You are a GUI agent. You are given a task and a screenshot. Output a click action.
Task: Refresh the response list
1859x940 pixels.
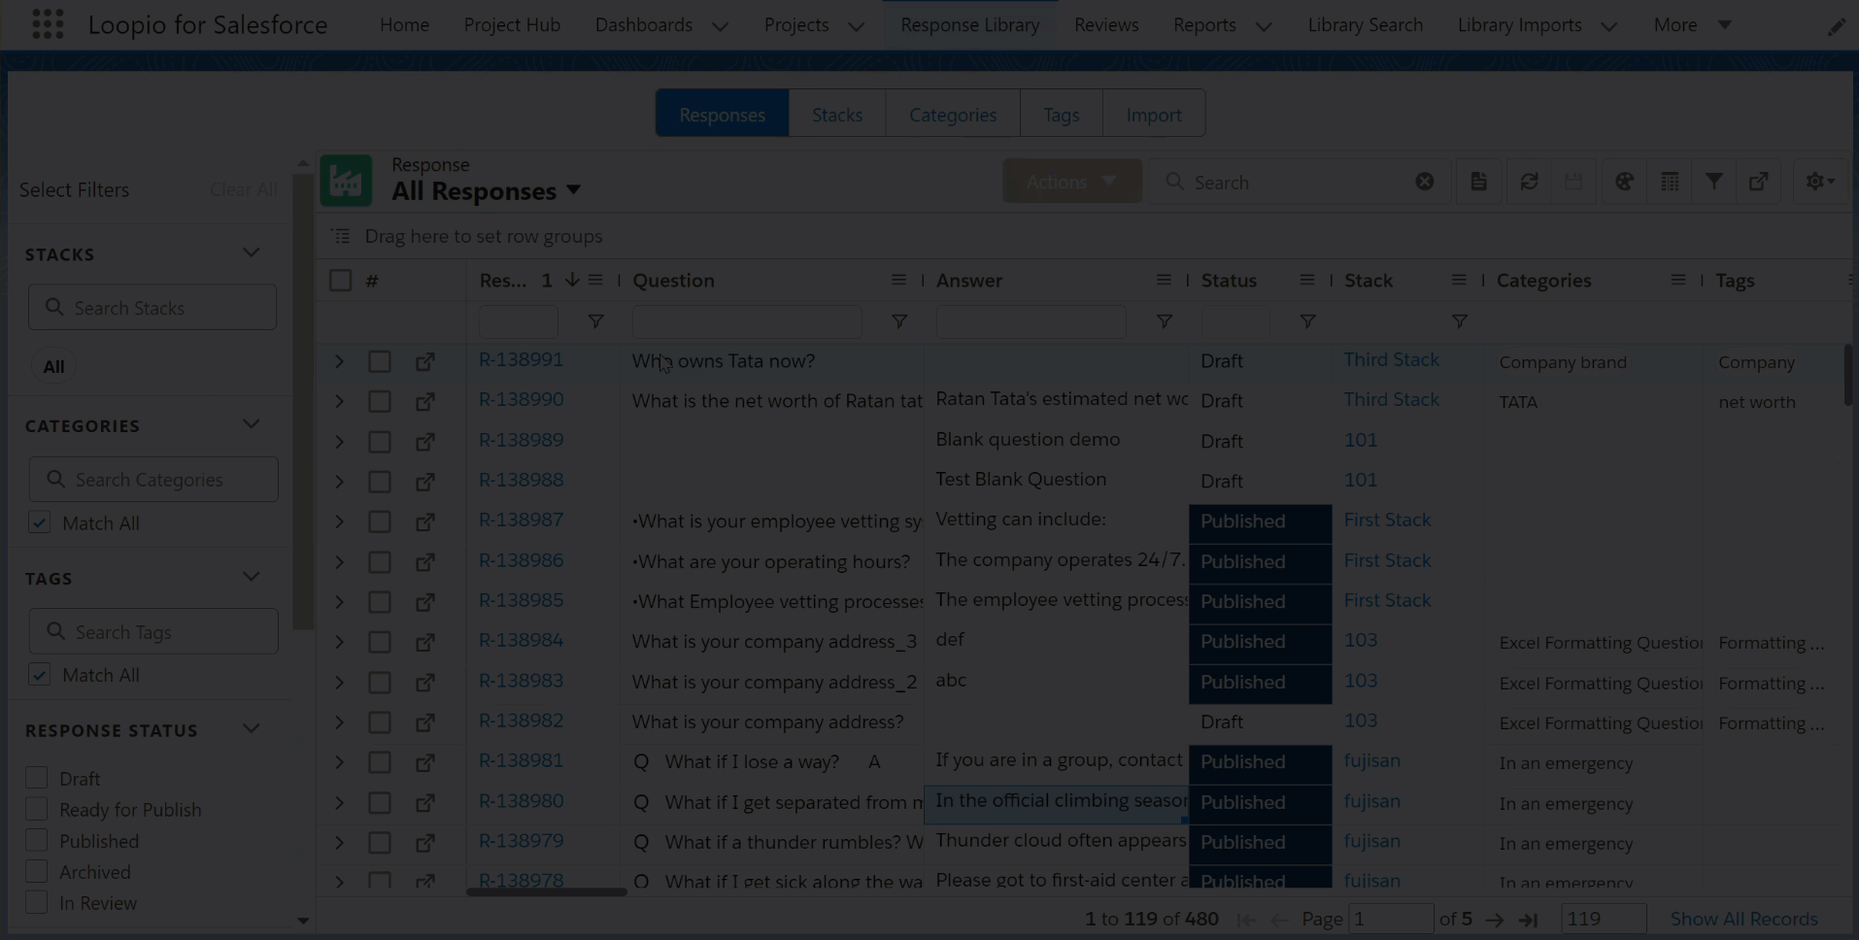1529,182
